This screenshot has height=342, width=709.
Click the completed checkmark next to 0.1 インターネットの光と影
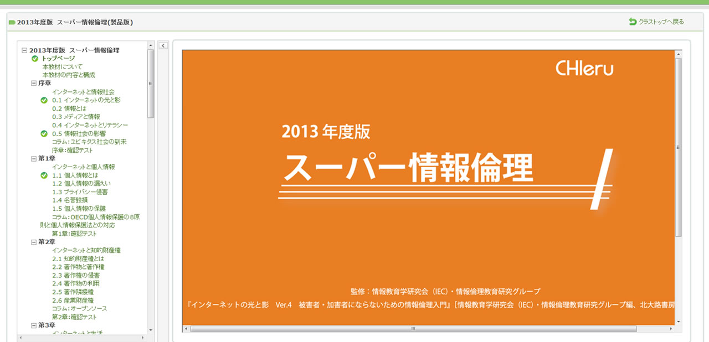point(44,100)
